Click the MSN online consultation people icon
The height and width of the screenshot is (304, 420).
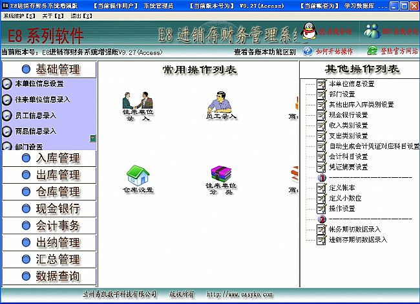coord(372,31)
